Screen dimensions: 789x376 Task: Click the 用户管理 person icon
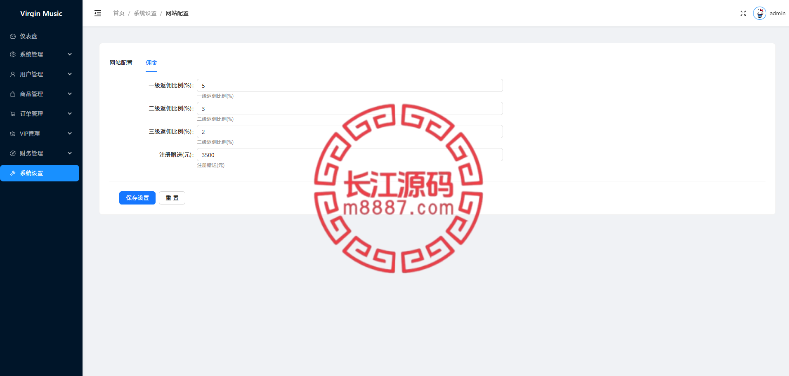click(x=13, y=74)
